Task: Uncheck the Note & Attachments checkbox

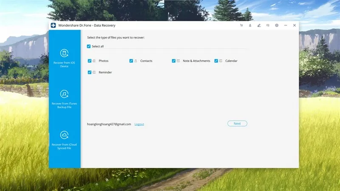Action: [174, 61]
